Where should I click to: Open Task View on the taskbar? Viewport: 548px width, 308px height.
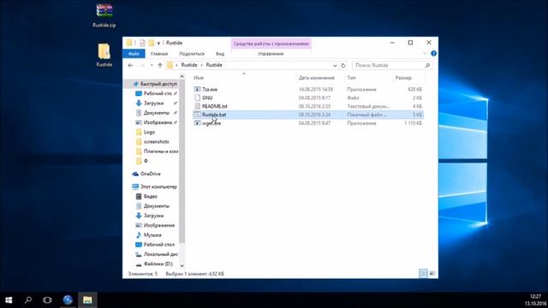tap(47, 300)
